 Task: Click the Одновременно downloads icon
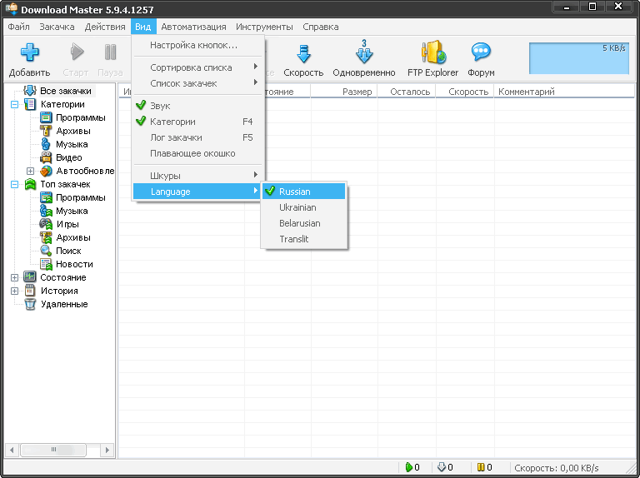[364, 52]
